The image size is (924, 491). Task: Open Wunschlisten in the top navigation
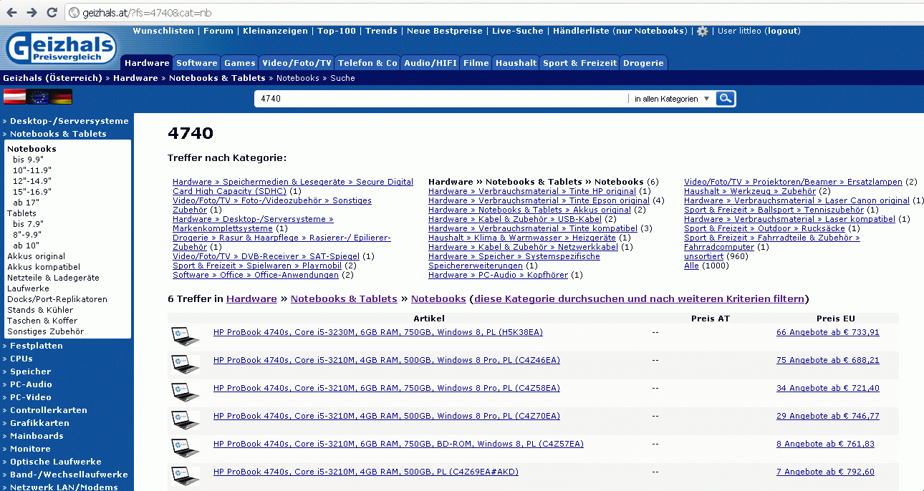tap(163, 31)
